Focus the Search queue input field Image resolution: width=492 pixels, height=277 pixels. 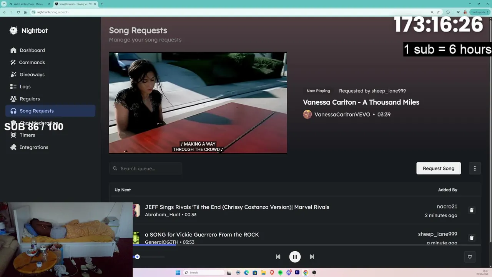tap(146, 169)
